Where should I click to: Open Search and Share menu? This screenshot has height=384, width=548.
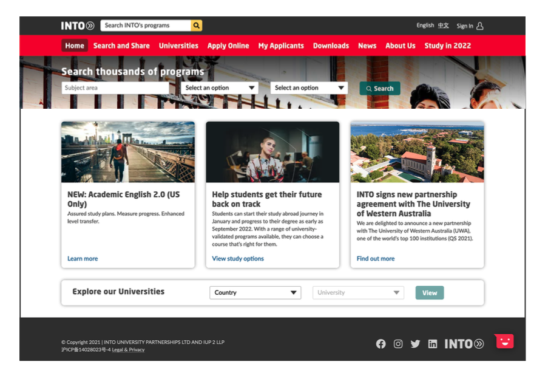[121, 46]
